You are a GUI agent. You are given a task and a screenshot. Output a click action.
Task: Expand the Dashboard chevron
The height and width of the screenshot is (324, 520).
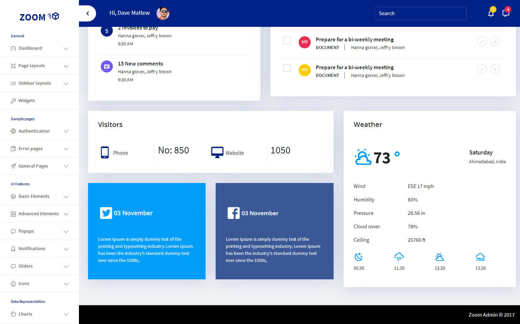(x=66, y=49)
